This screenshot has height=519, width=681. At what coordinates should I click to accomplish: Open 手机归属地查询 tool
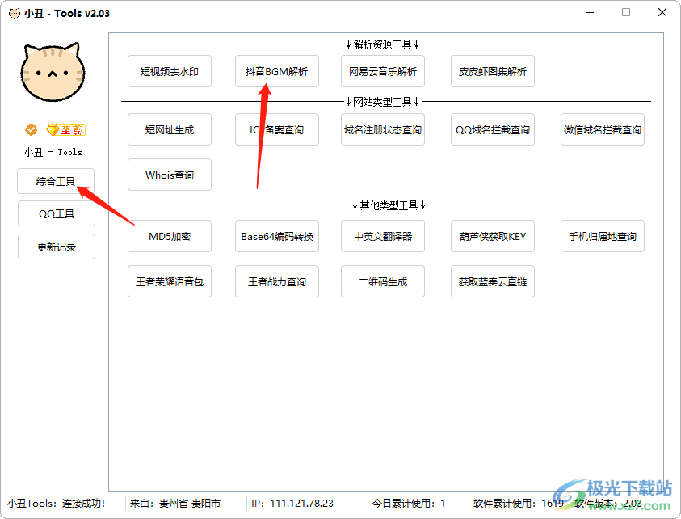pos(603,236)
